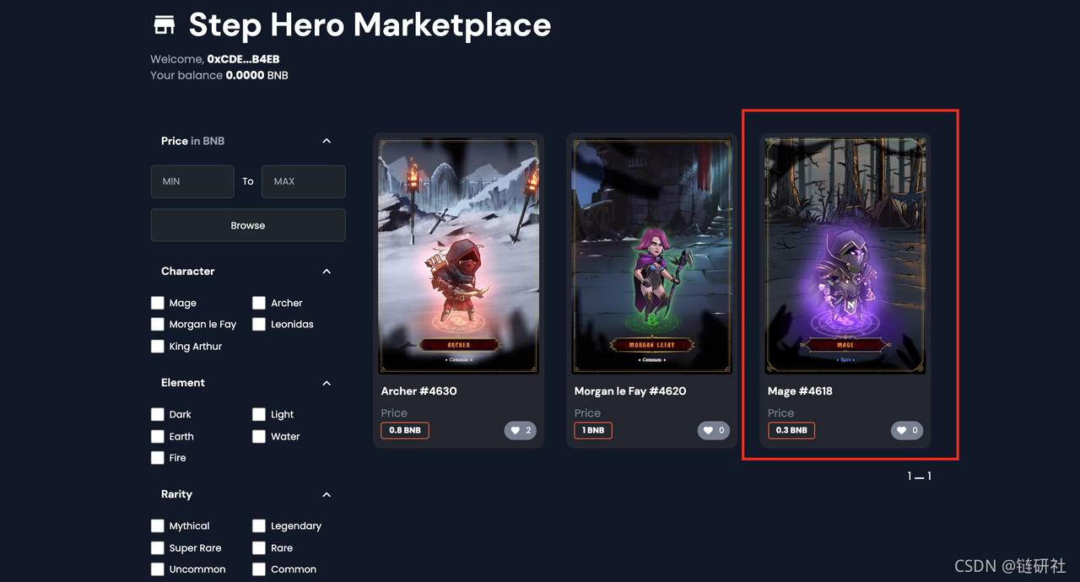Screen dimensions: 1080x582
Task: Like the Morgan le Fay #4620 heart
Action: [x=707, y=430]
